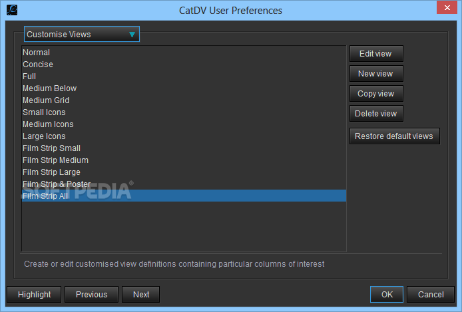Select the Medium Icons view
Screen dimensions: 462x312
click(184, 124)
